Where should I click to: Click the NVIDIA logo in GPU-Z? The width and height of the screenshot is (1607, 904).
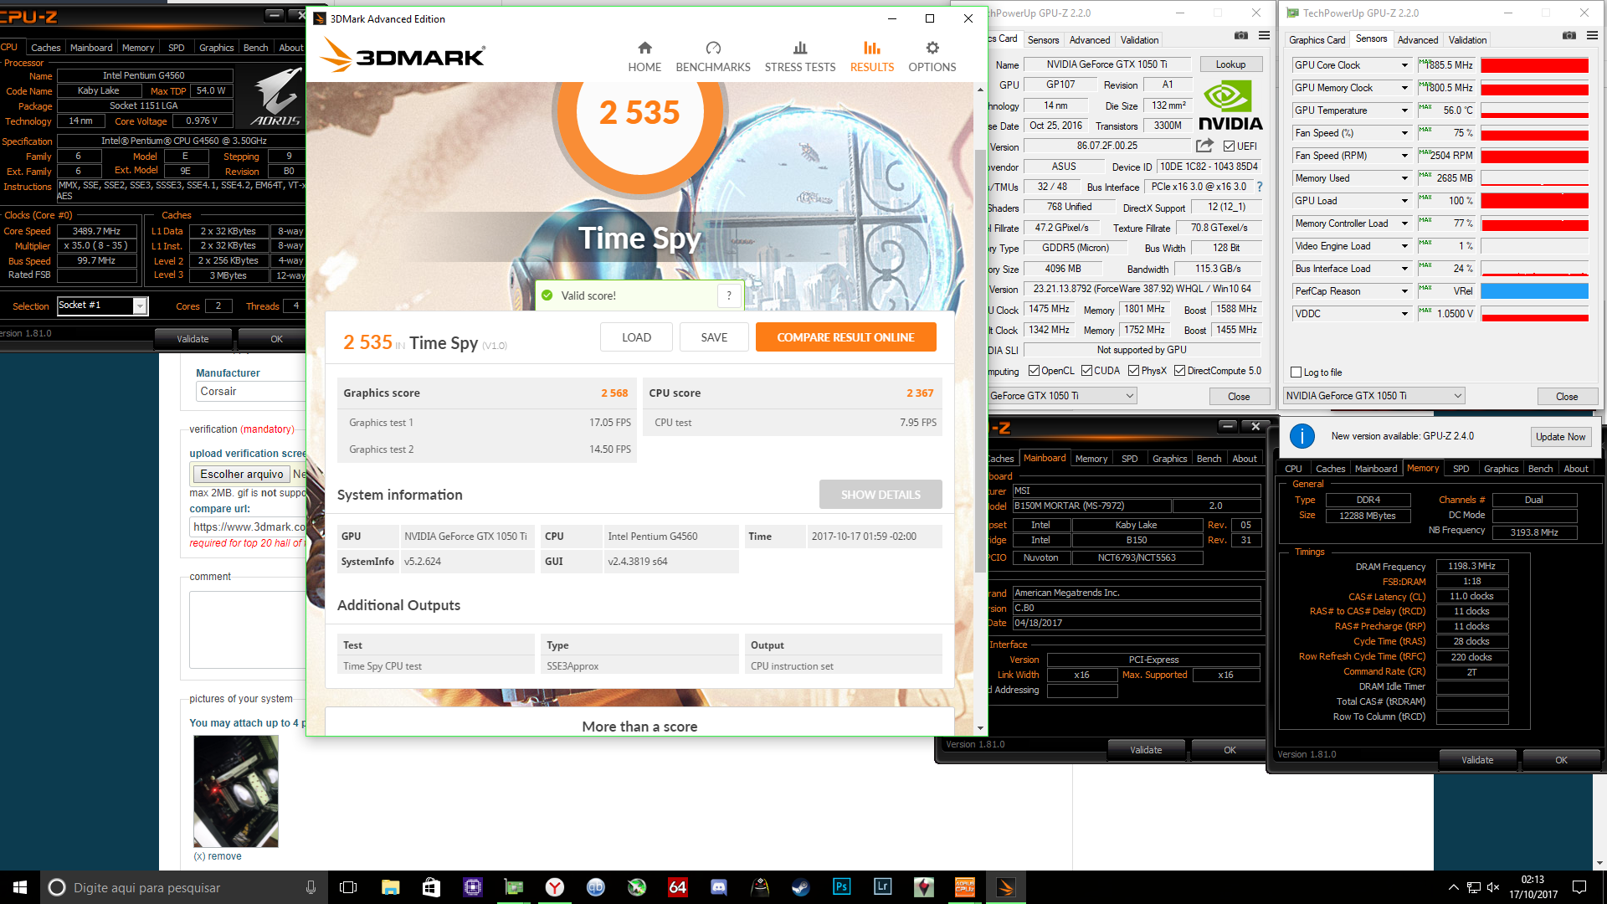click(x=1230, y=105)
